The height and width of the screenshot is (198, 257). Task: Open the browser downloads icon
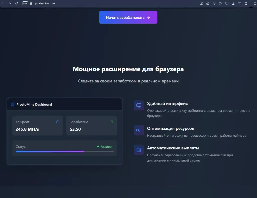tap(233, 3)
